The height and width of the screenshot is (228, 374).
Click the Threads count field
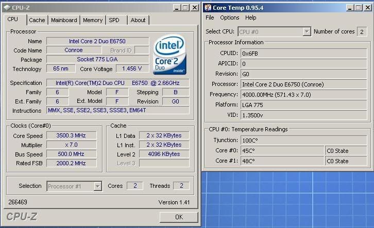181,186
